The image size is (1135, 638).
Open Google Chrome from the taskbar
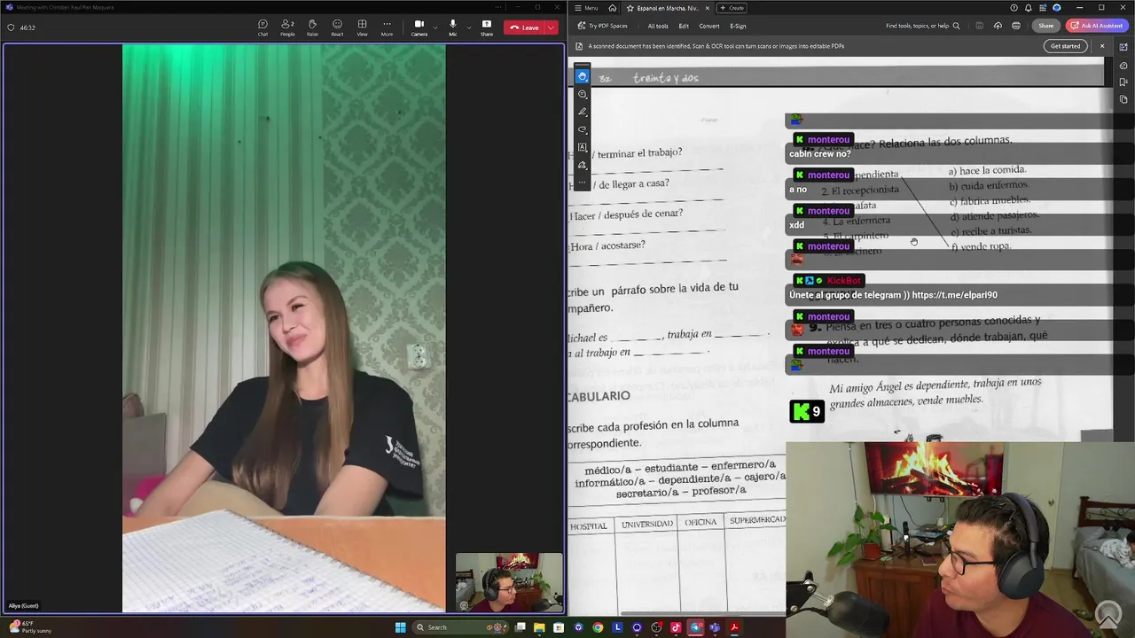coord(598,627)
